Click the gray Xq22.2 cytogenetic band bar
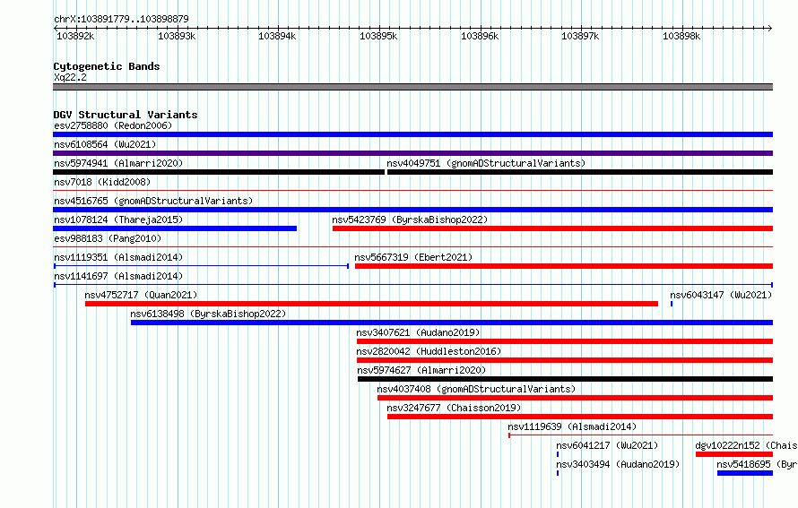The height and width of the screenshot is (508, 798). point(412,87)
